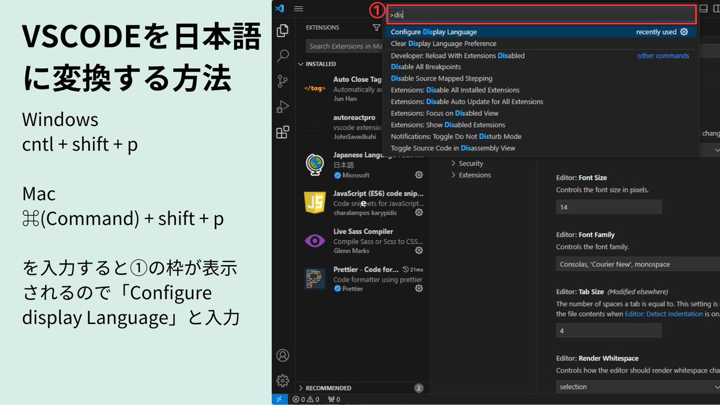
Task: Open manage gear for Live Sass Compiler
Action: [x=419, y=250]
